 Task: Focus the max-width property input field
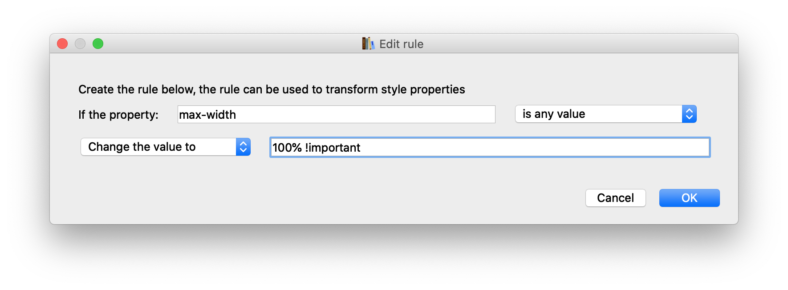(x=336, y=115)
